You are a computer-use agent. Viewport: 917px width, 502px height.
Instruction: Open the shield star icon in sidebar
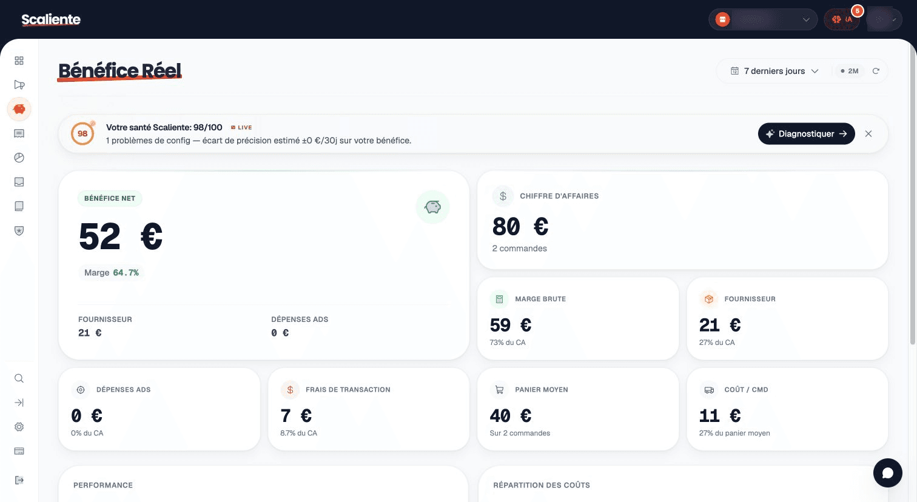pyautogui.click(x=19, y=230)
